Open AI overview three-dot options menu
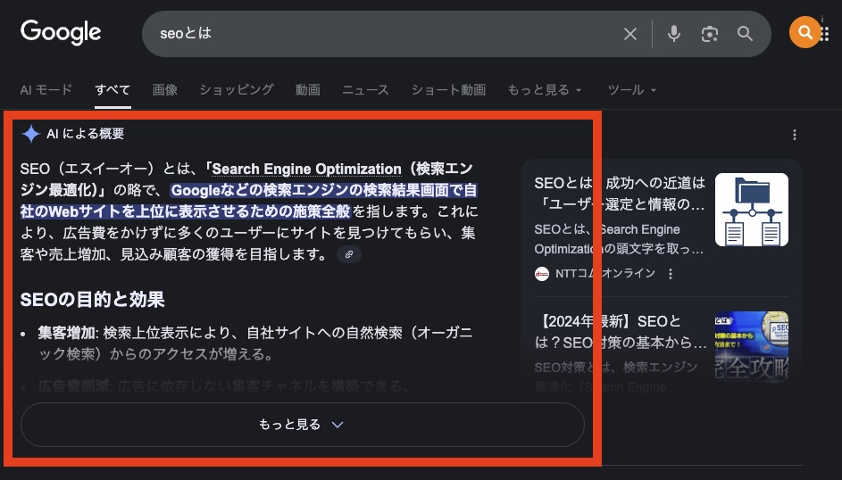The image size is (842, 480). pos(795,135)
